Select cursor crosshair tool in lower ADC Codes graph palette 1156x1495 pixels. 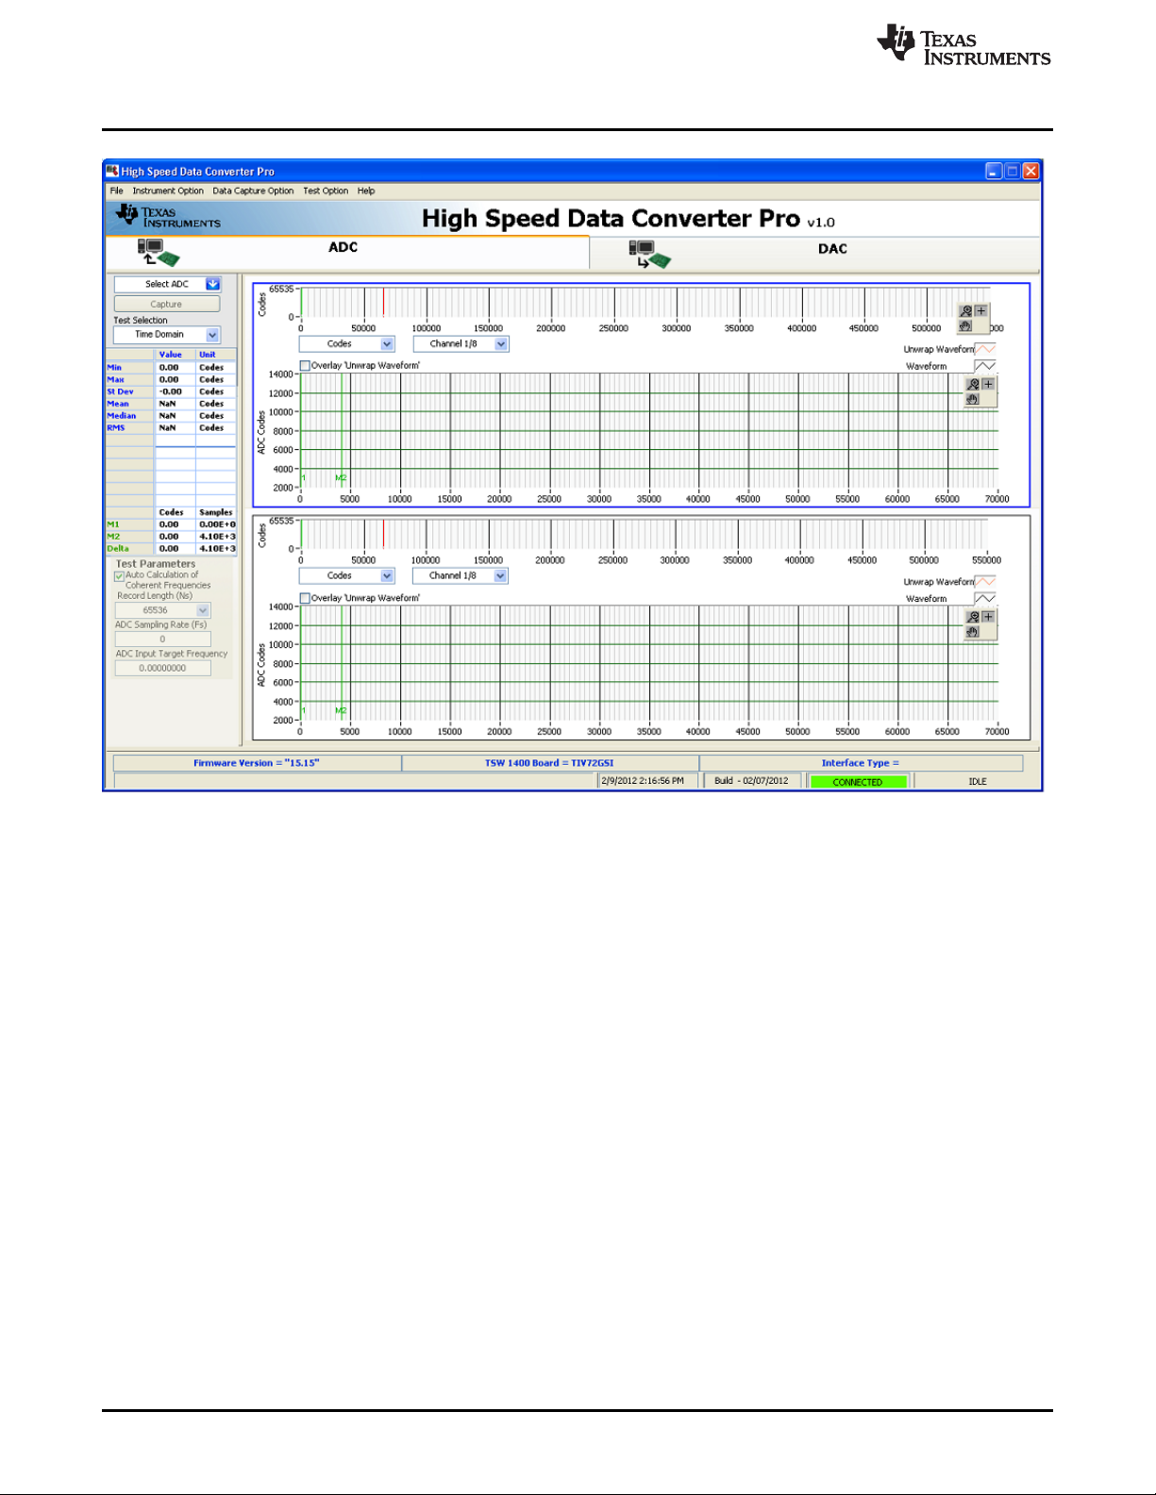coord(988,617)
